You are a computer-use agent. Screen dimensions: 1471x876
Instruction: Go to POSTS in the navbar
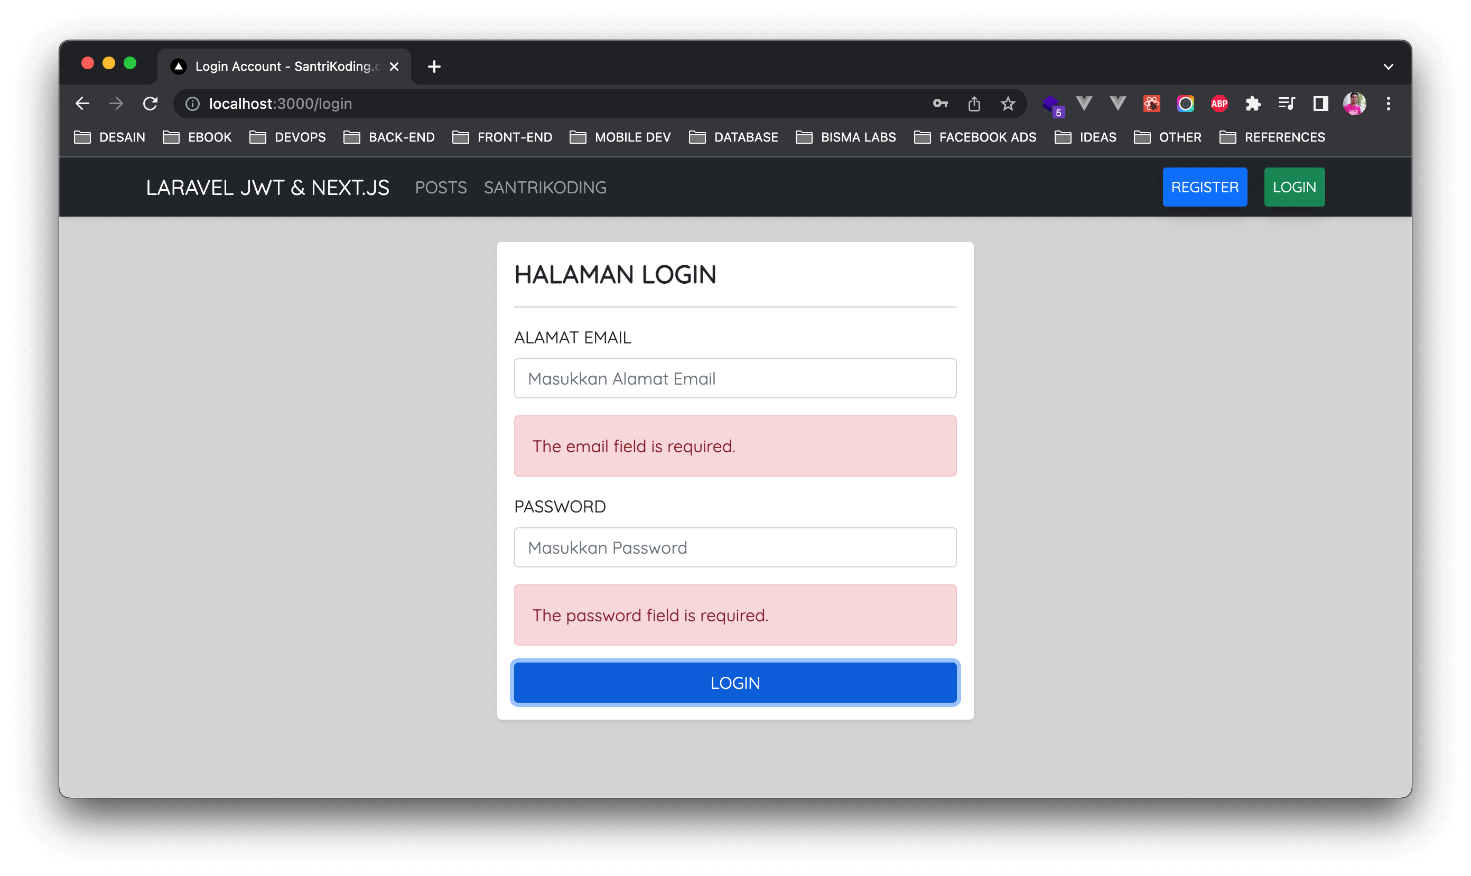[440, 188]
